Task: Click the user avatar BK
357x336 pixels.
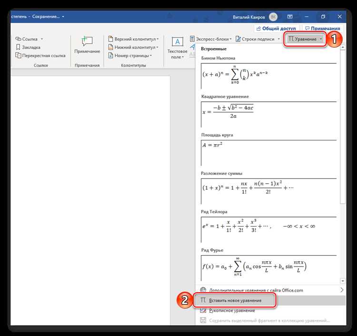Action: (x=273, y=17)
